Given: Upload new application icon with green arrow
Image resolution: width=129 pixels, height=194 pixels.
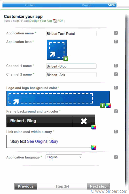Looking at the screenshot, I should click(x=66, y=59).
